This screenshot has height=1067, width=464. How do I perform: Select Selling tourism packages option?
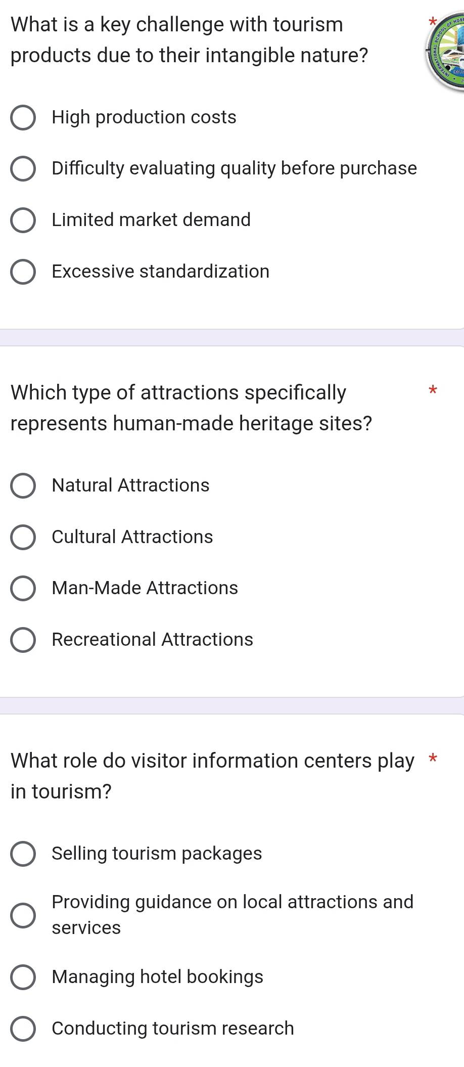[x=23, y=854]
